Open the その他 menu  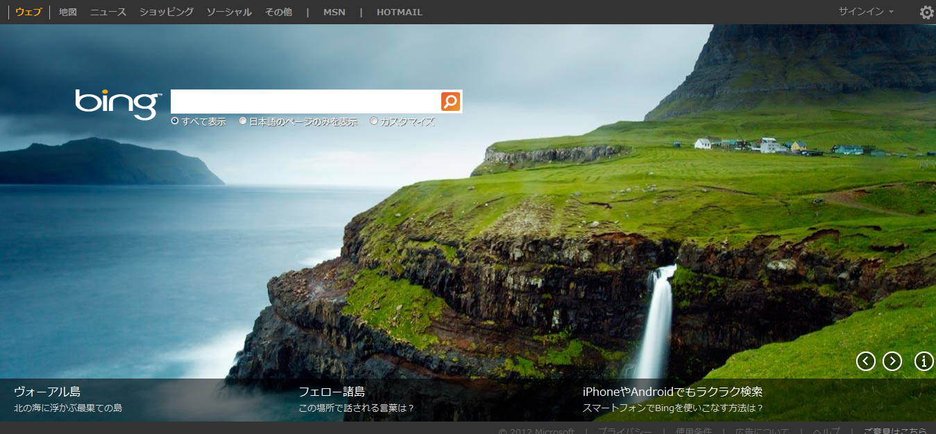click(278, 12)
